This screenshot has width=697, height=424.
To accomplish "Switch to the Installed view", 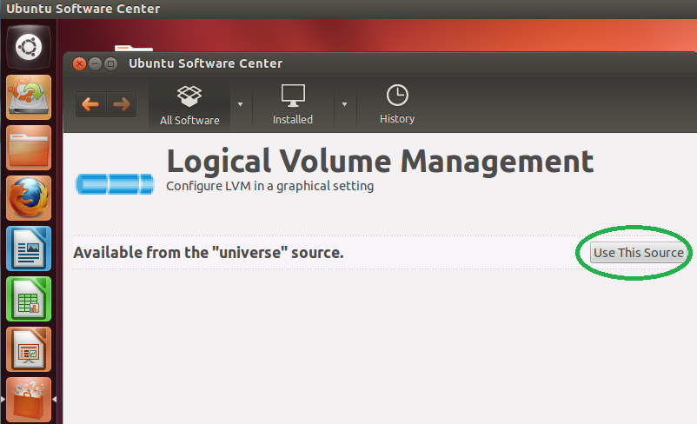I will coord(293,105).
